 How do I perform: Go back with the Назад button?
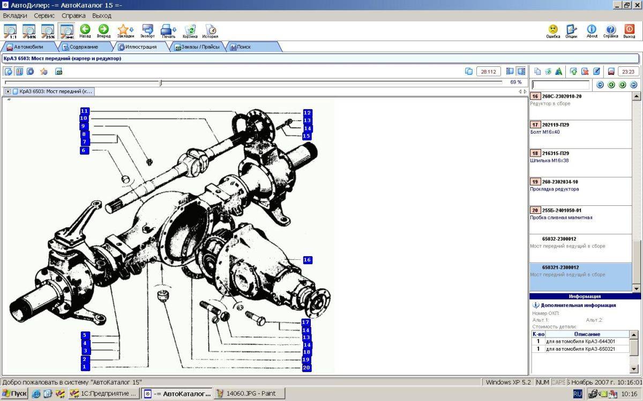85,31
